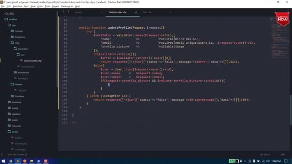This screenshot has height=164, width=292.
Task: Open the Edit menu
Action: pos(9,6)
